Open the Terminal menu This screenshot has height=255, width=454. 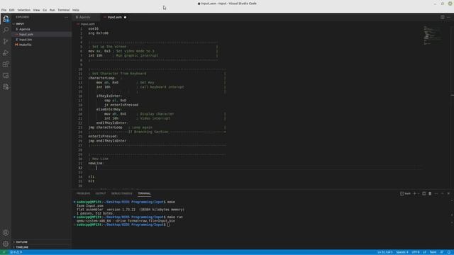[63, 10]
